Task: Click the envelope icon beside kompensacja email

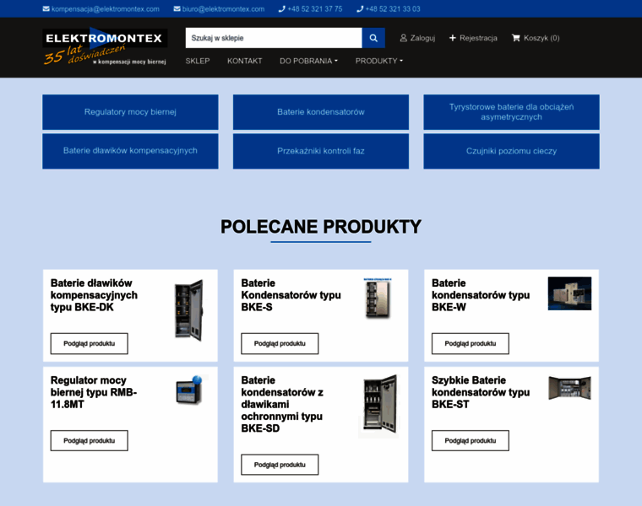Action: pyautogui.click(x=46, y=9)
